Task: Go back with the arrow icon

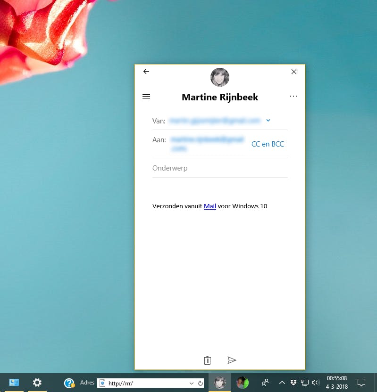Action: coord(146,72)
